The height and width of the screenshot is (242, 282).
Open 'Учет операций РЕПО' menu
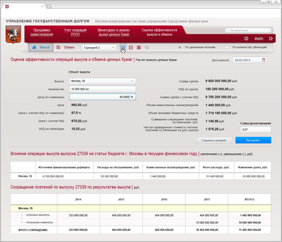point(75,32)
